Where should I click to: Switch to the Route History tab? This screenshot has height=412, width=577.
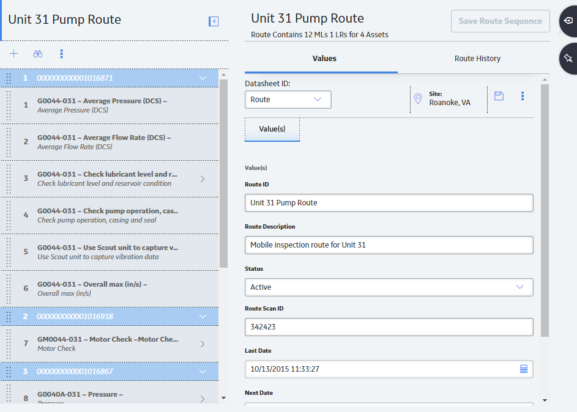point(477,59)
